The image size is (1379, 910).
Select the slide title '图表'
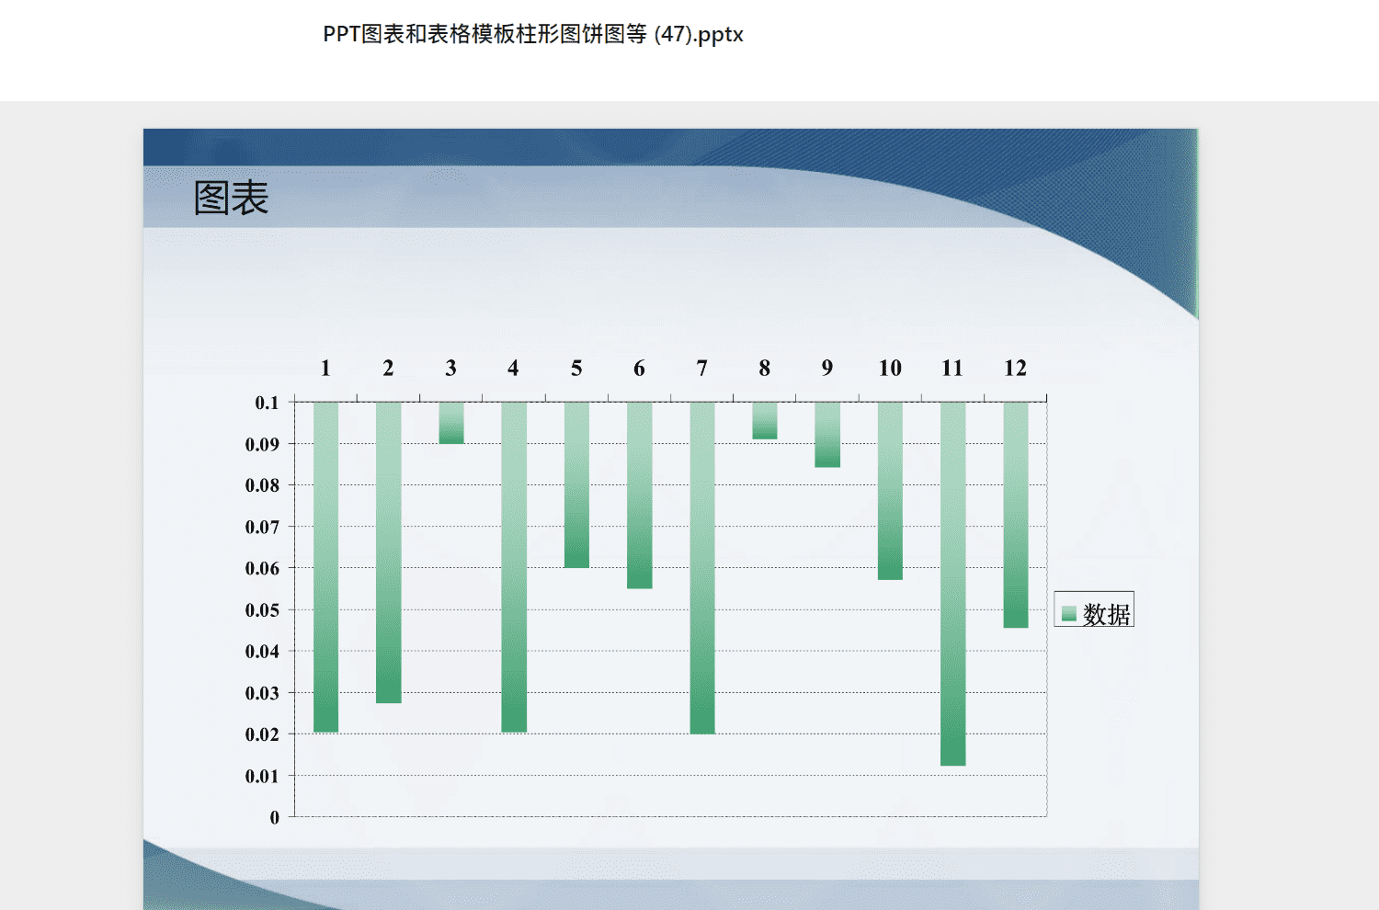[x=231, y=198]
